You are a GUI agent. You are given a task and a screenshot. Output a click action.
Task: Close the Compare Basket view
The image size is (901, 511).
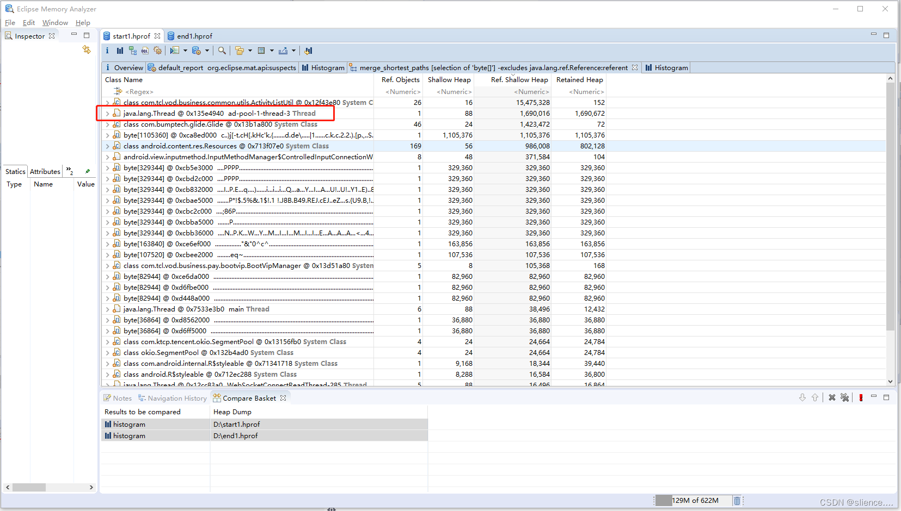[283, 398]
